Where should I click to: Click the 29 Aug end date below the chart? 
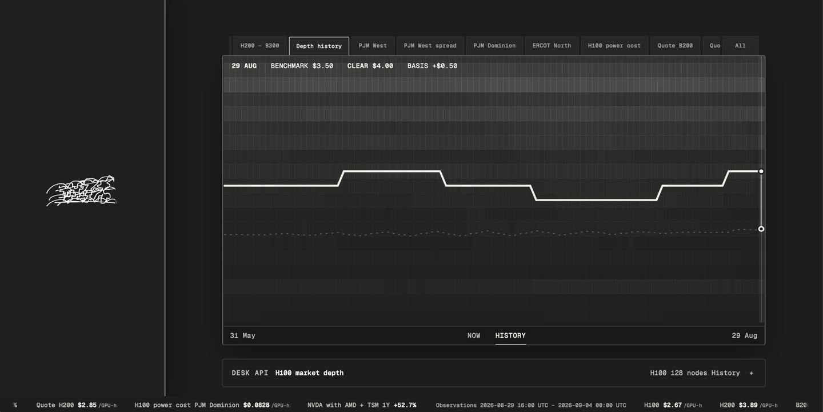[745, 335]
